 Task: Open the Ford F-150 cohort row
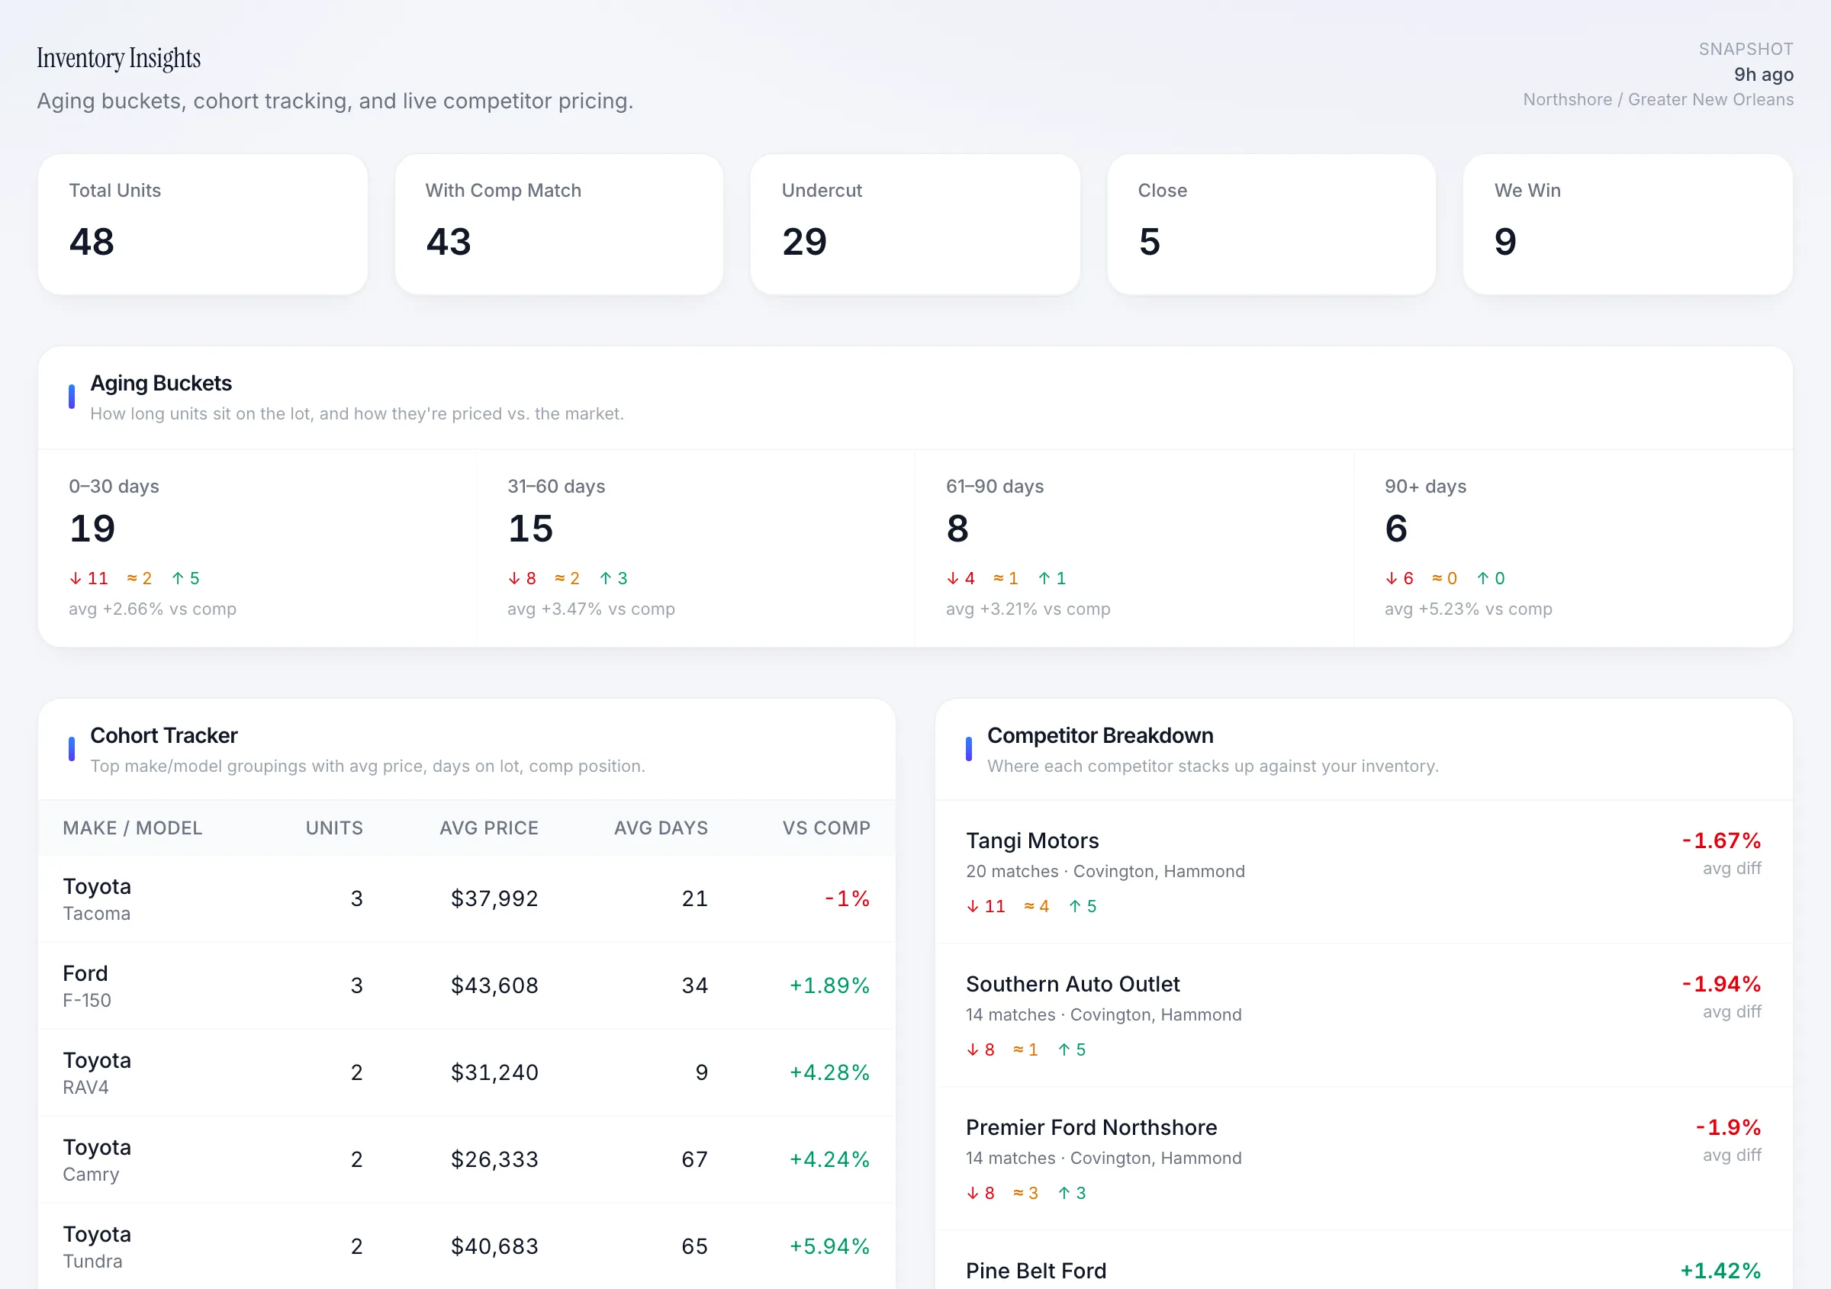pyautogui.click(x=466, y=985)
